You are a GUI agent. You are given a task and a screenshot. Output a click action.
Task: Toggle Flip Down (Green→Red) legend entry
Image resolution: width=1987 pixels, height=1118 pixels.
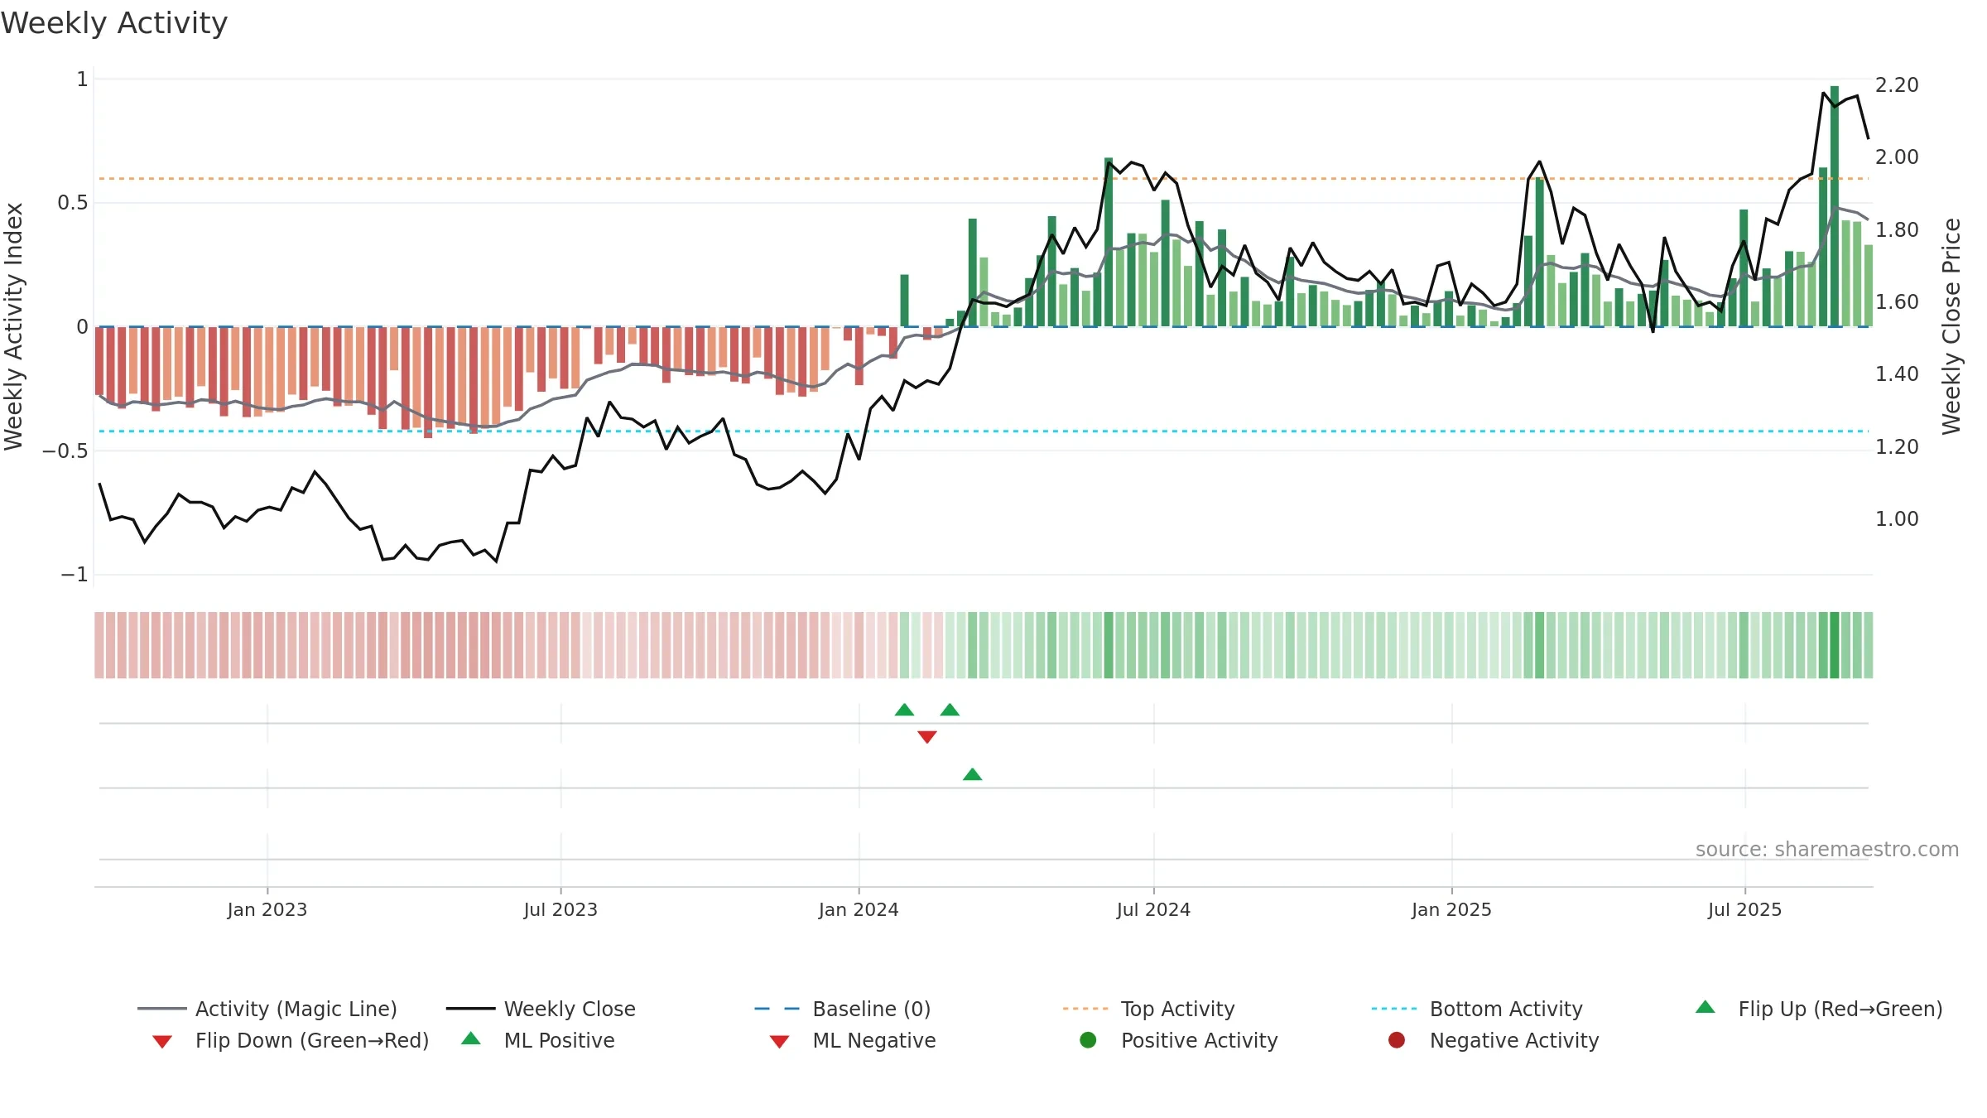point(290,1040)
